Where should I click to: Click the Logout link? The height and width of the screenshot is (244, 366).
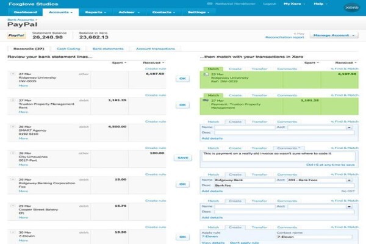270,4
